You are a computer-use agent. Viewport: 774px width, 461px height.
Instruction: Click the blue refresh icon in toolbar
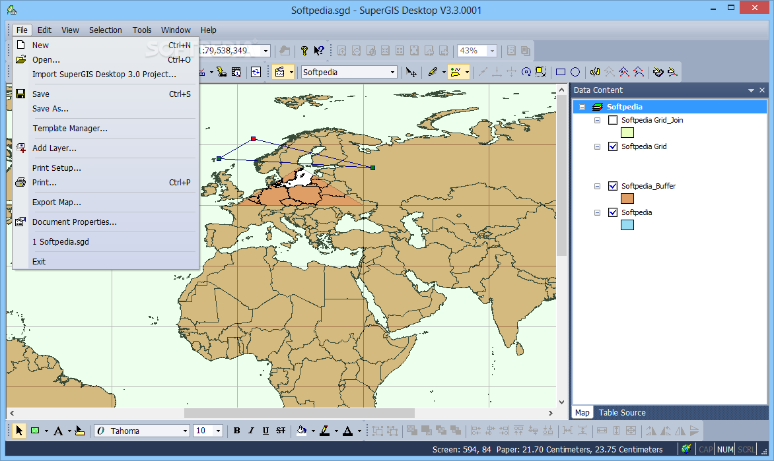coord(256,73)
